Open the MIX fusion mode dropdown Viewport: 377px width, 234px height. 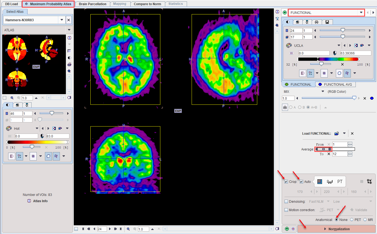(323, 92)
